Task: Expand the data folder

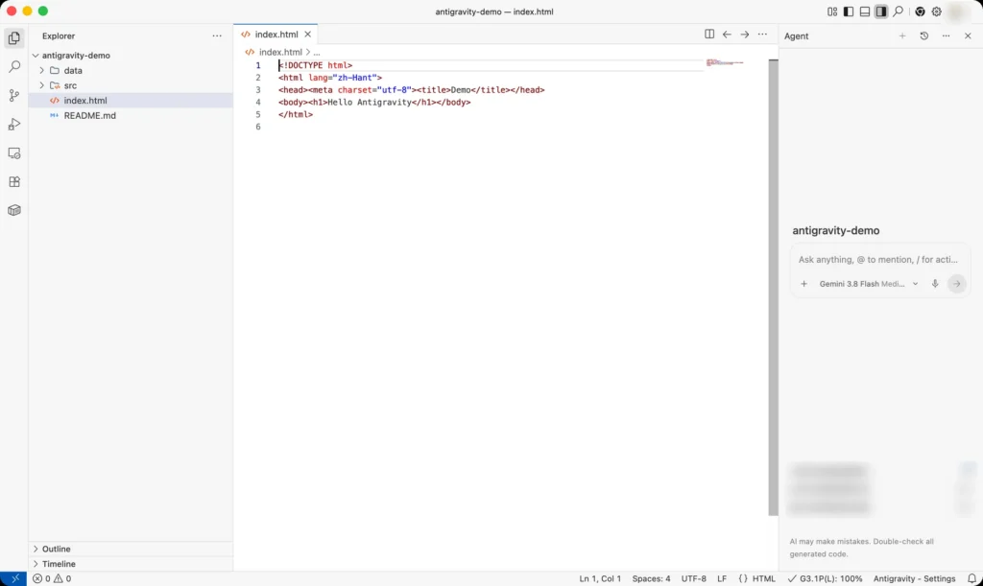Action: (x=42, y=70)
